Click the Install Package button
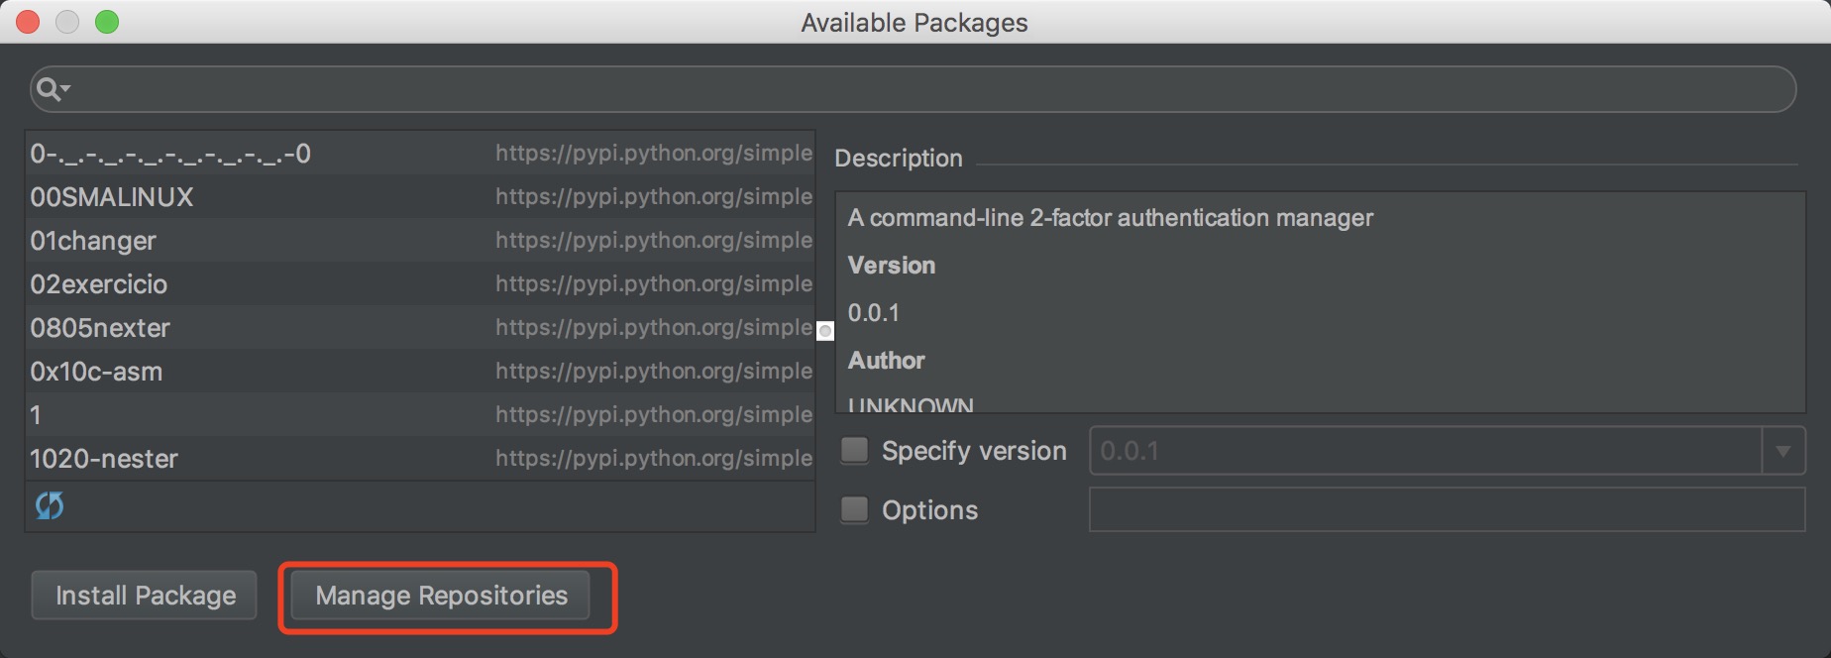The width and height of the screenshot is (1831, 658). [x=145, y=596]
